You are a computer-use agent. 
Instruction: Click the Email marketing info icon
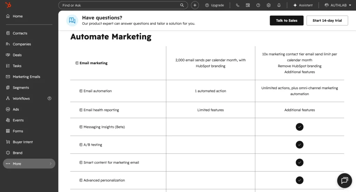coord(77,63)
